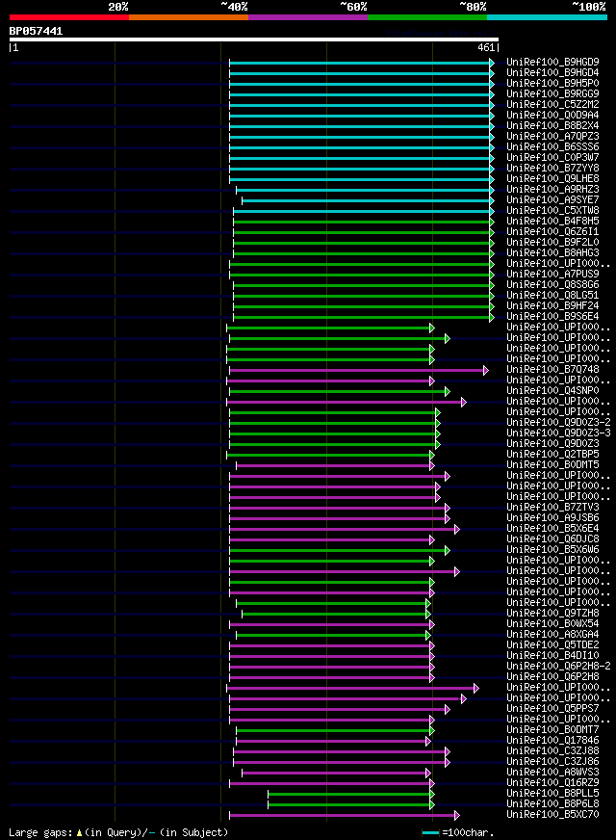
Task: Select the UniRef100_C3ZJ86 label
Action: pos(552,762)
